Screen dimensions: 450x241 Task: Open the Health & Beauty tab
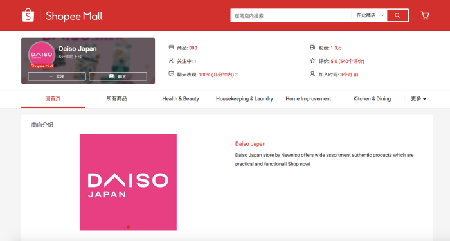click(181, 99)
